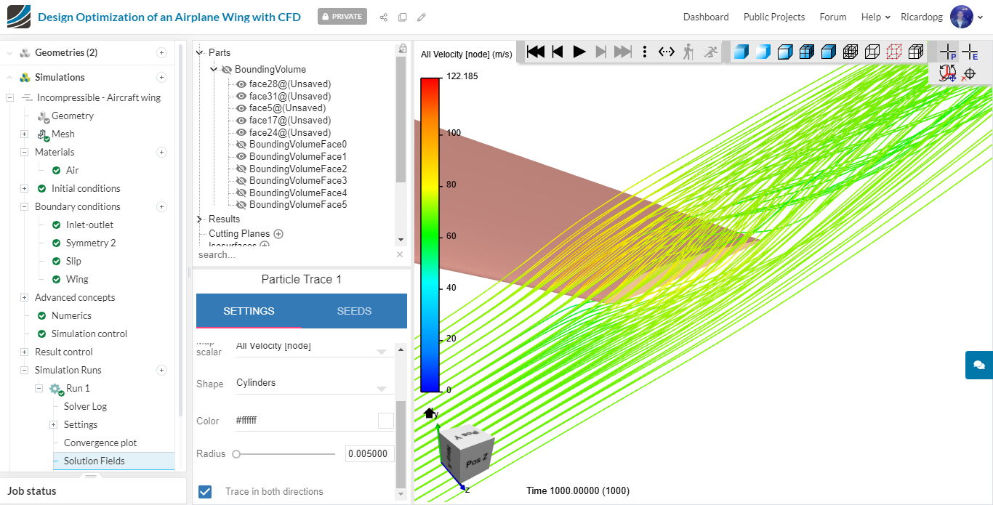Toggle visibility of face28@(Unsaved)
993x505 pixels.
[241, 84]
